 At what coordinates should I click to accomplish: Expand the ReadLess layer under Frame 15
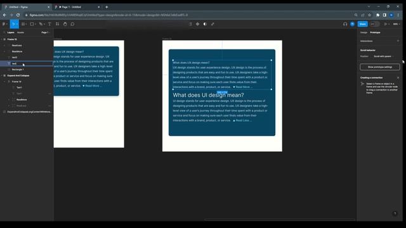(x=4, y=45)
